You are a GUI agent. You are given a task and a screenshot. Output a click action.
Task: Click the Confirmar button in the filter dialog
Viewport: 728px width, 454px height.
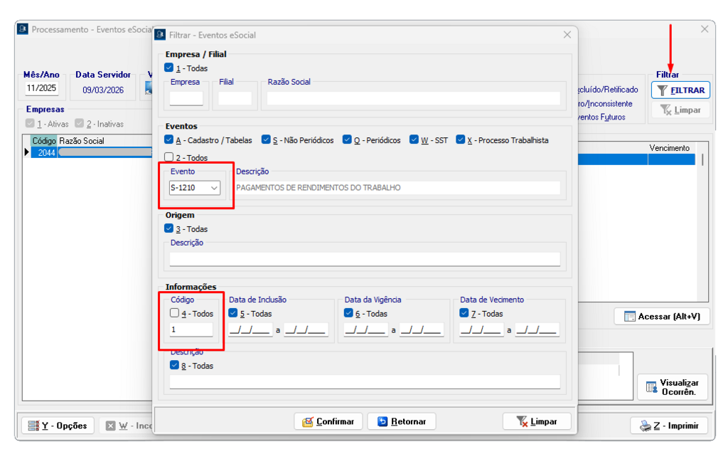click(x=328, y=421)
